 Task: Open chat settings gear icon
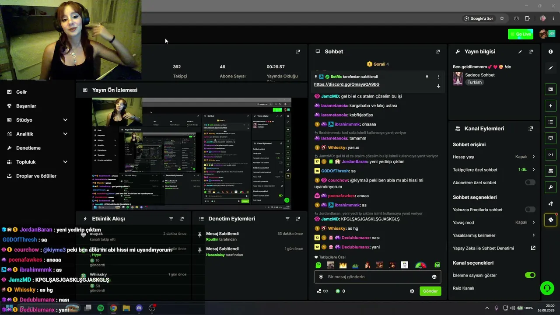pos(412,291)
